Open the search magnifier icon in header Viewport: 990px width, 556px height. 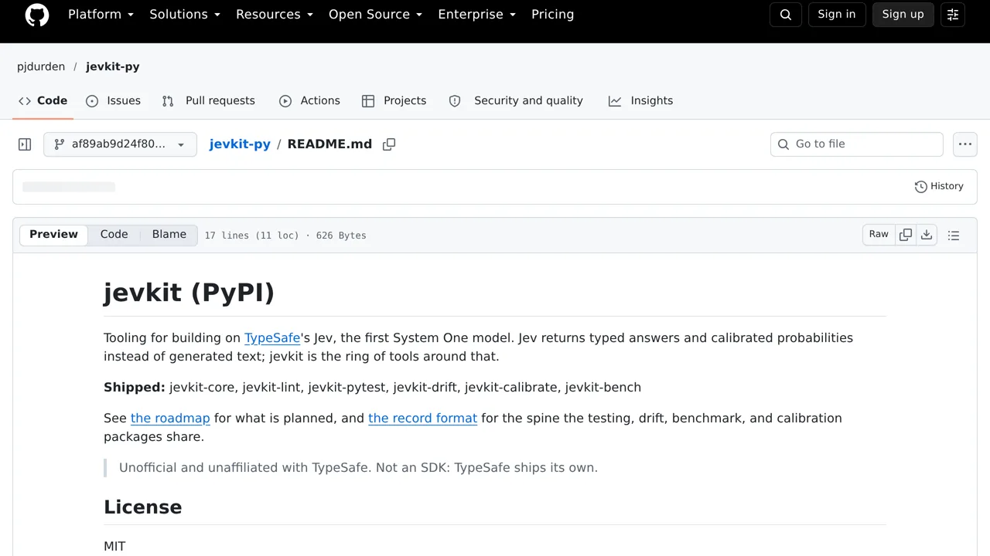(786, 15)
